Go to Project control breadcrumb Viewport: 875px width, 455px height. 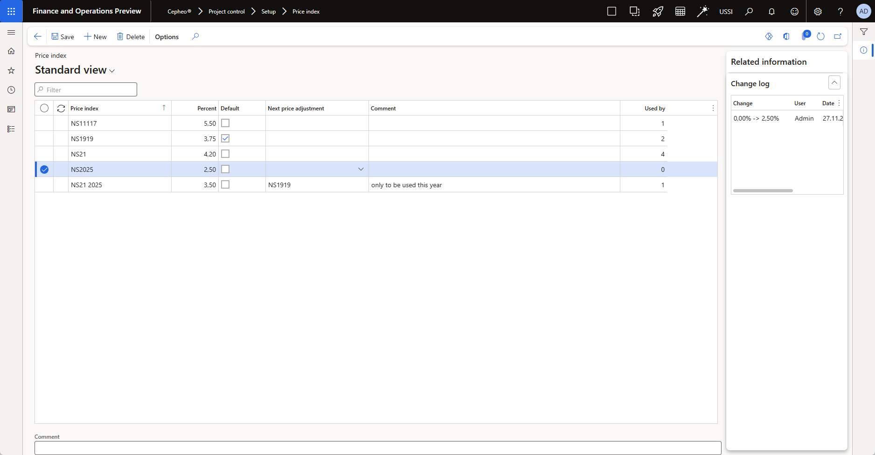[x=226, y=12]
